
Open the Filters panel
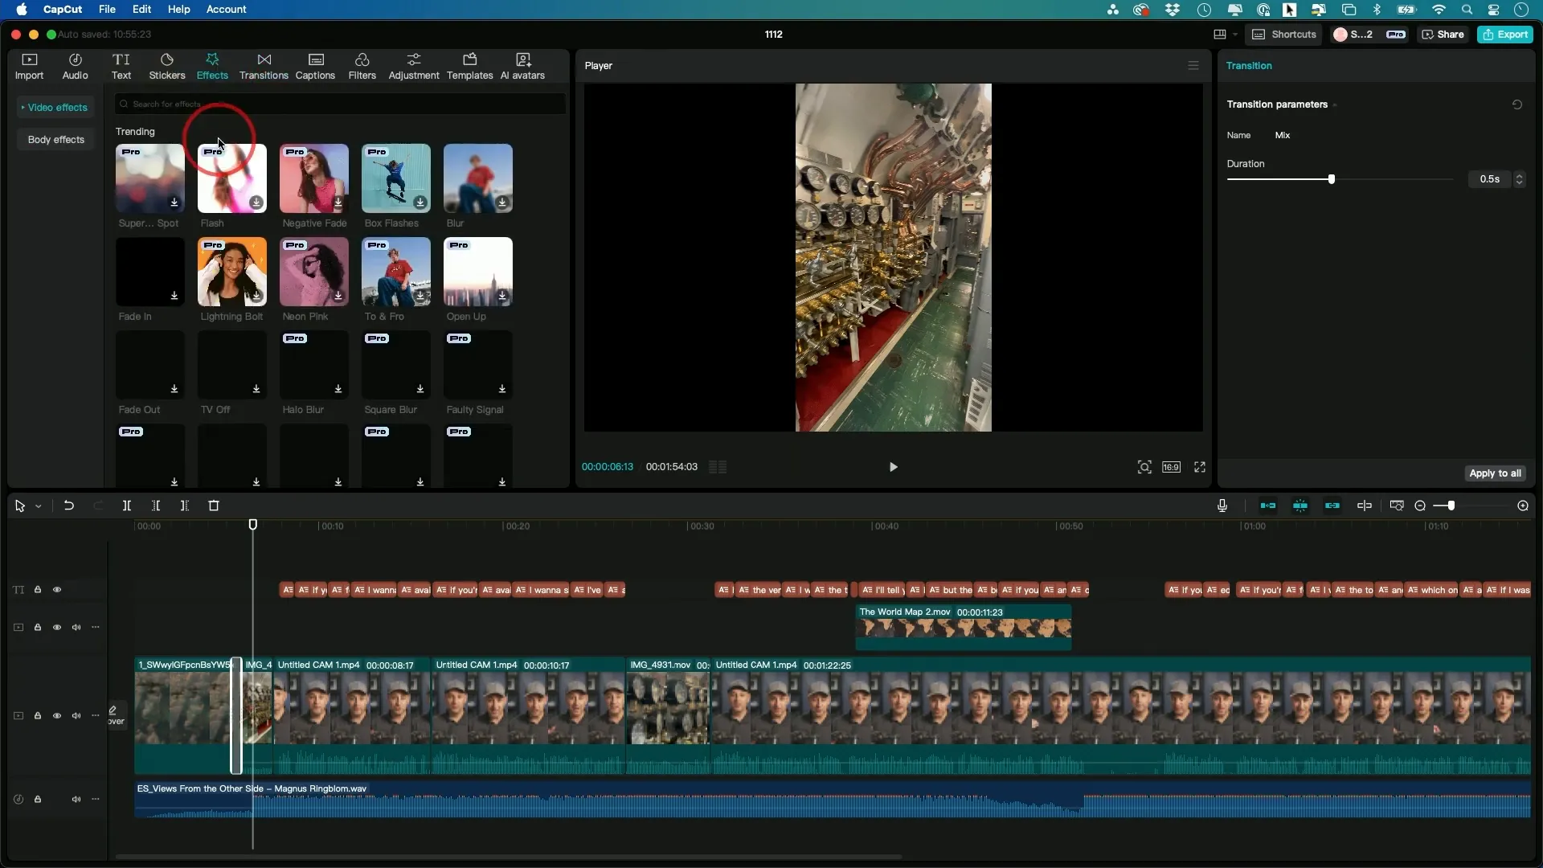click(362, 67)
